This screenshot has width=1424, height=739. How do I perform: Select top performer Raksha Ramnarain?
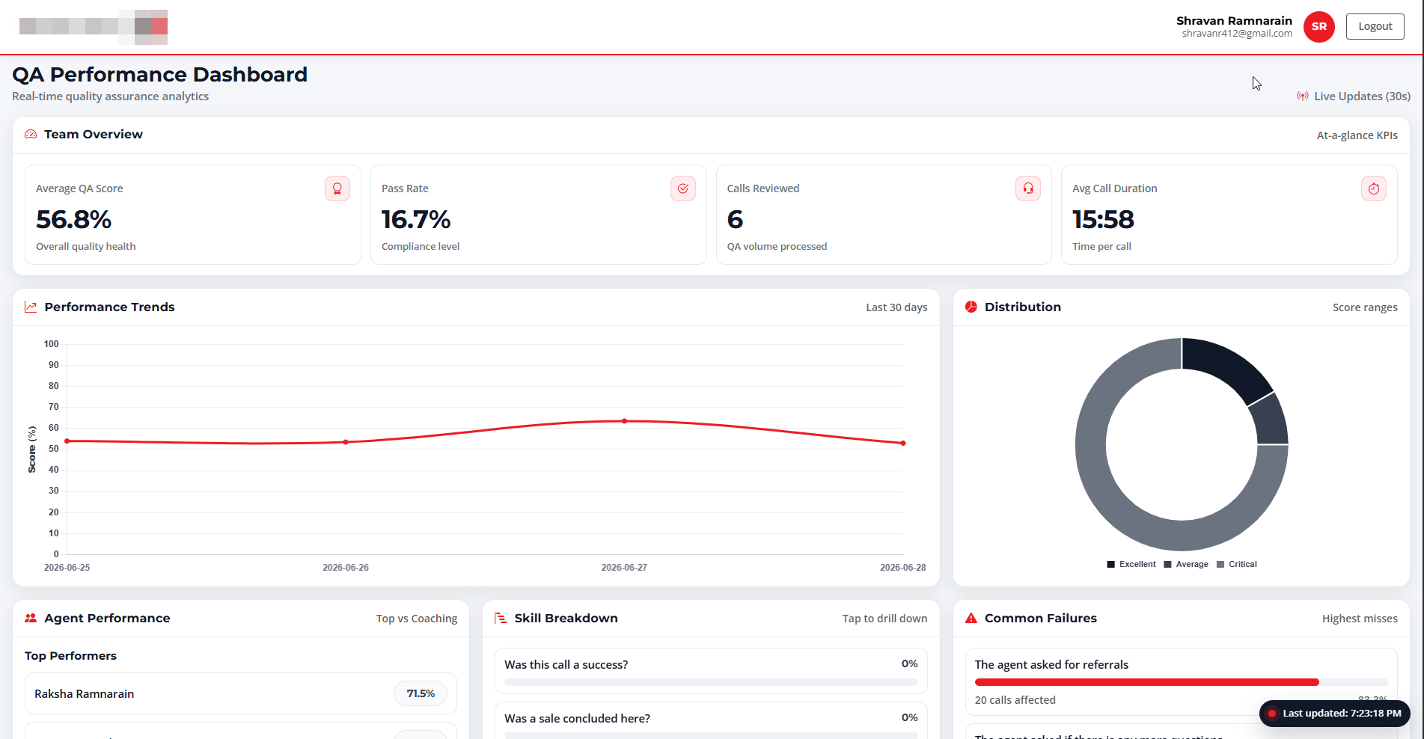(241, 693)
